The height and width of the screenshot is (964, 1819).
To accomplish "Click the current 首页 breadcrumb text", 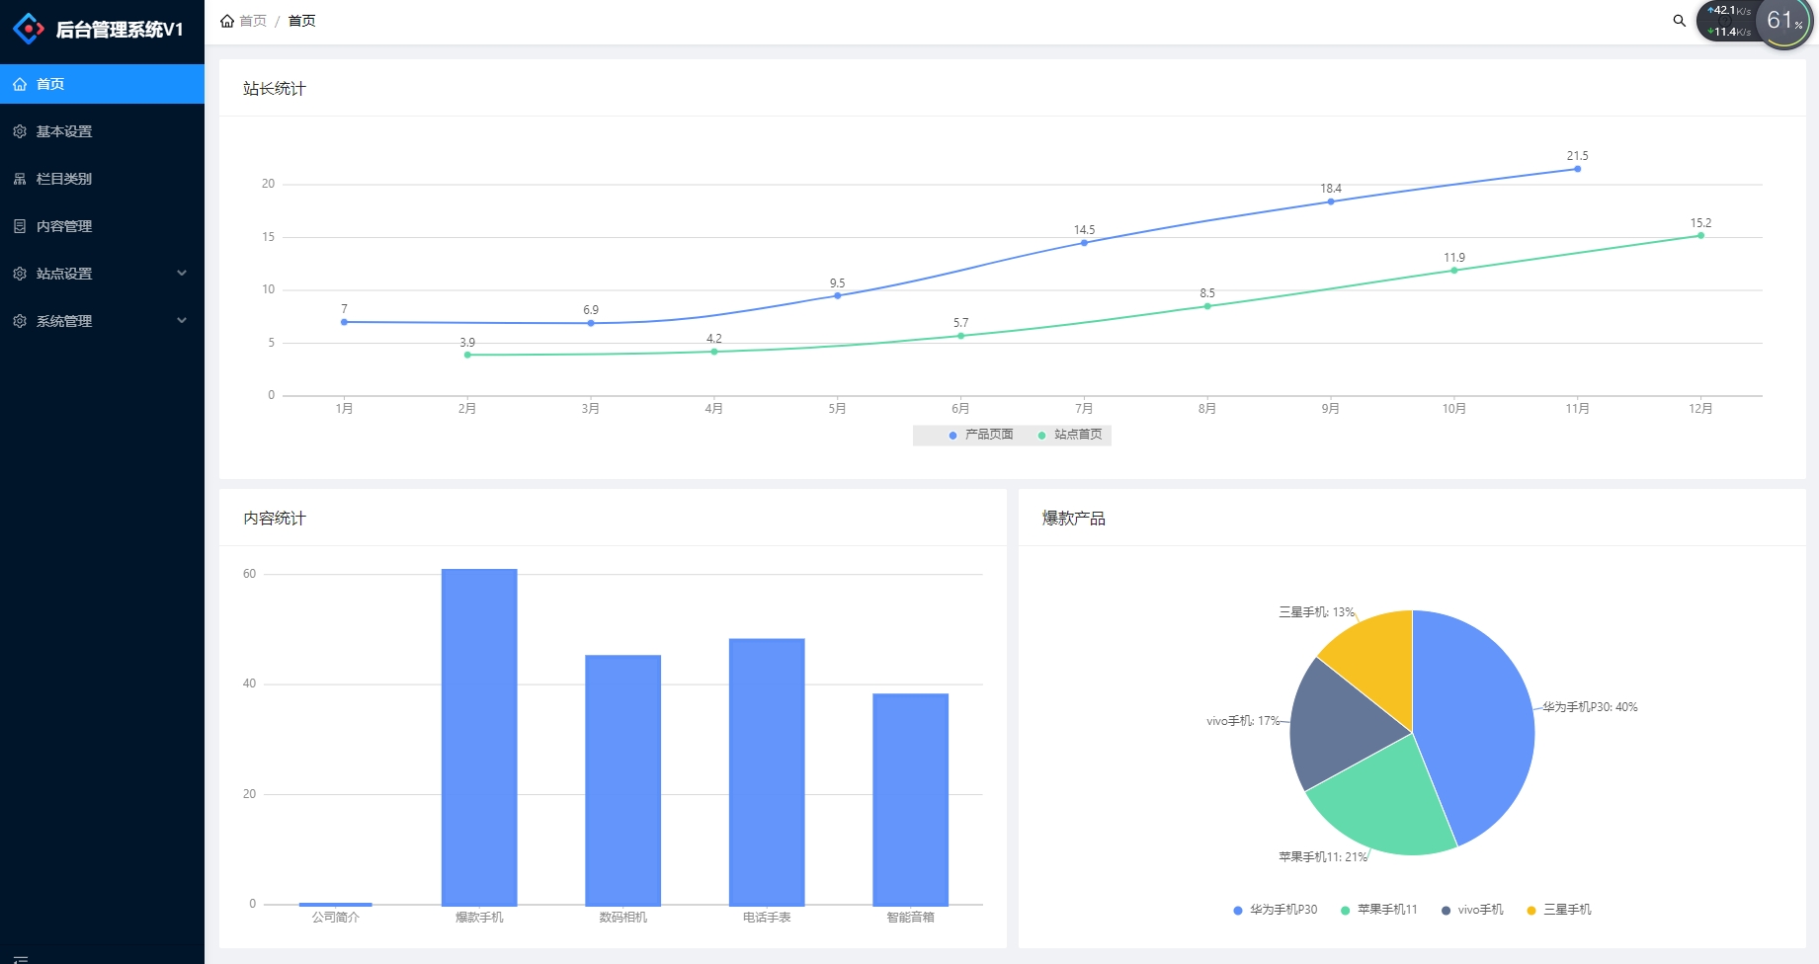I will pos(301,21).
